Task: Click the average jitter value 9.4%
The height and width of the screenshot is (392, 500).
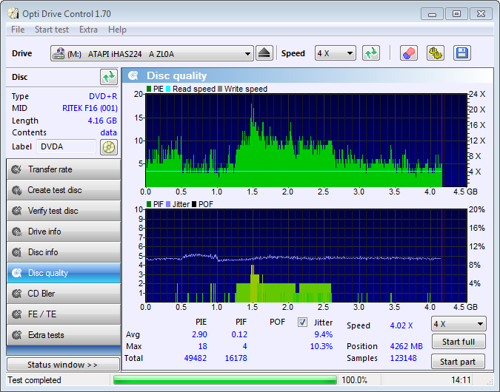Action: coord(324,335)
